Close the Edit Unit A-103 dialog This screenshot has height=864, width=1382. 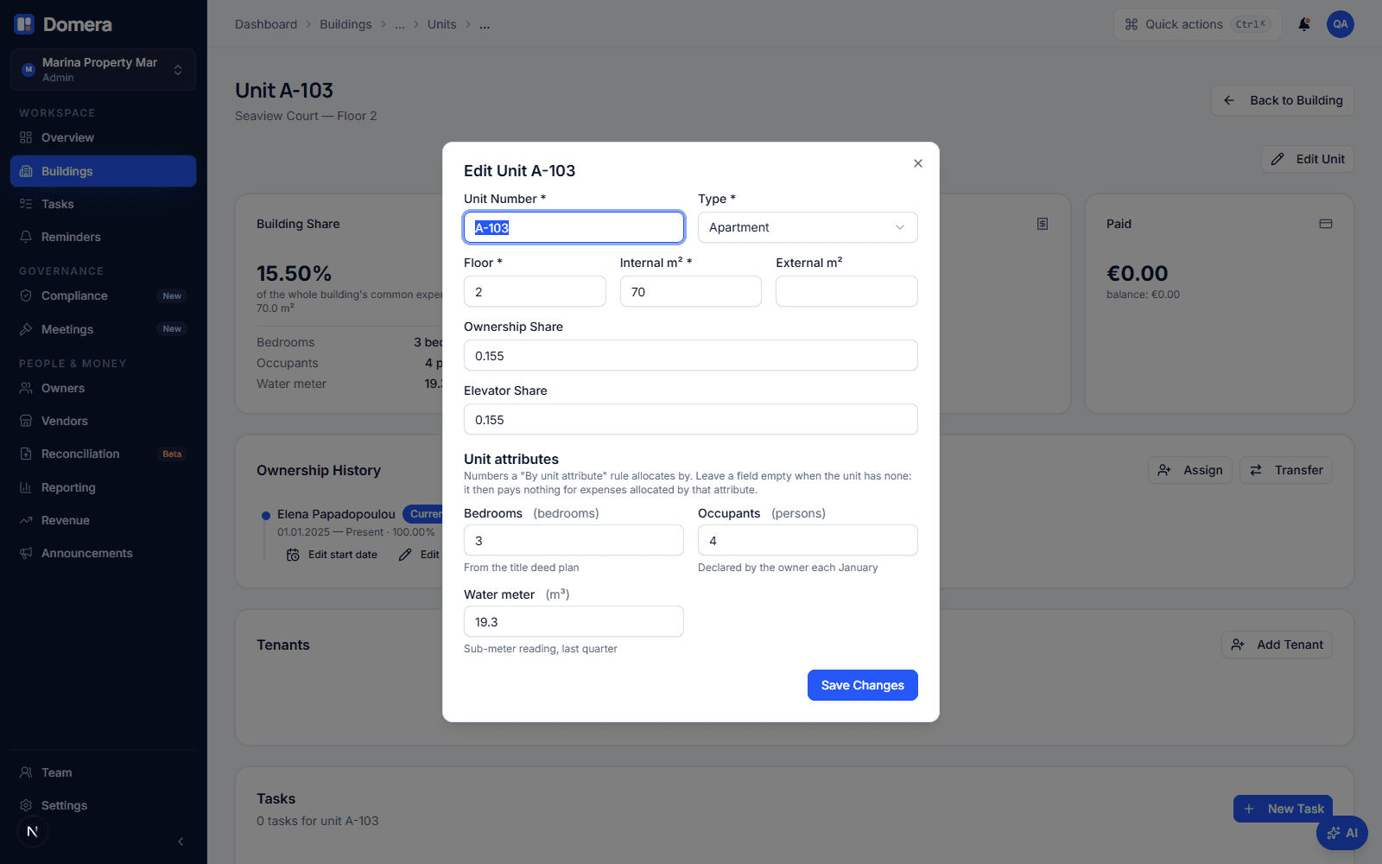(918, 163)
